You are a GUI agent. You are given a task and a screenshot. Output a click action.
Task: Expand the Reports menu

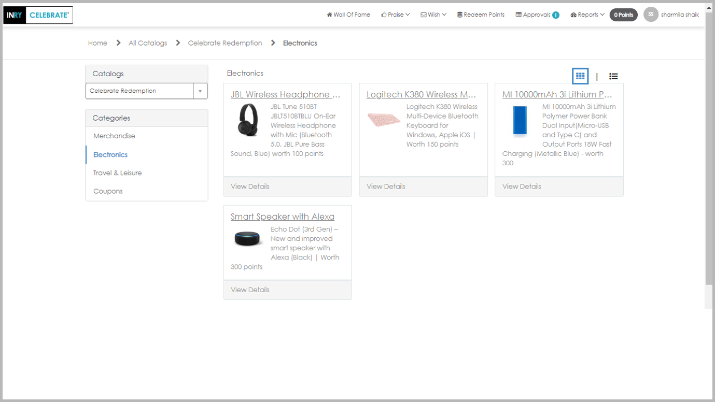[x=587, y=15]
